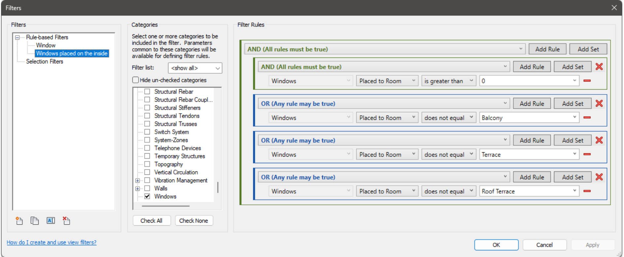Click the Delete filter icon below the list
The height and width of the screenshot is (257, 624).
66,221
